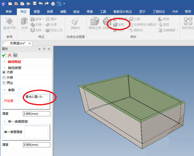The width and height of the screenshot is (194, 156).
Task: Switch to the 工程标注 tab
Action: point(159,12)
